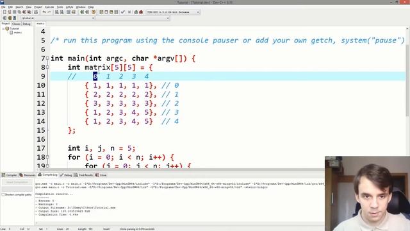The height and width of the screenshot is (231, 410).
Task: Click the editor vertical scrollbar thumb
Action: pos(407,80)
